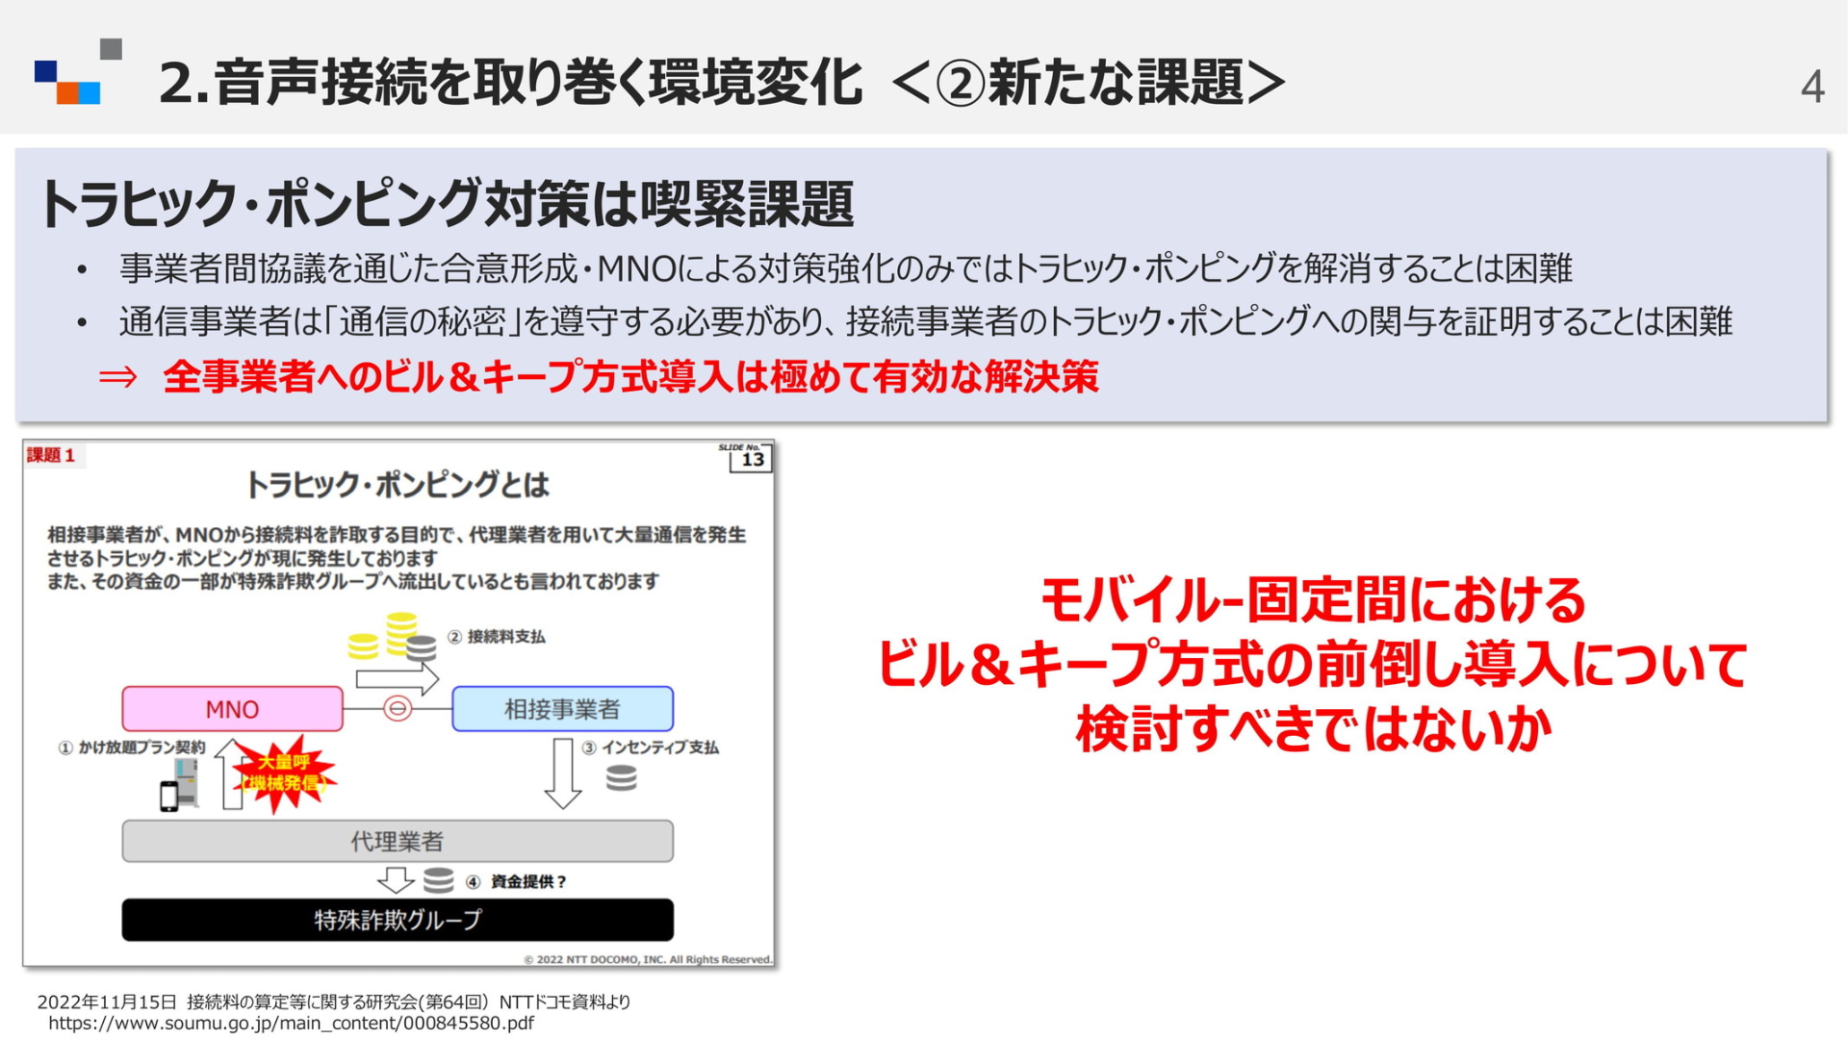This screenshot has height=1039, width=1848.
Task: Click the right arrow above MNO connector
Action: point(397,679)
